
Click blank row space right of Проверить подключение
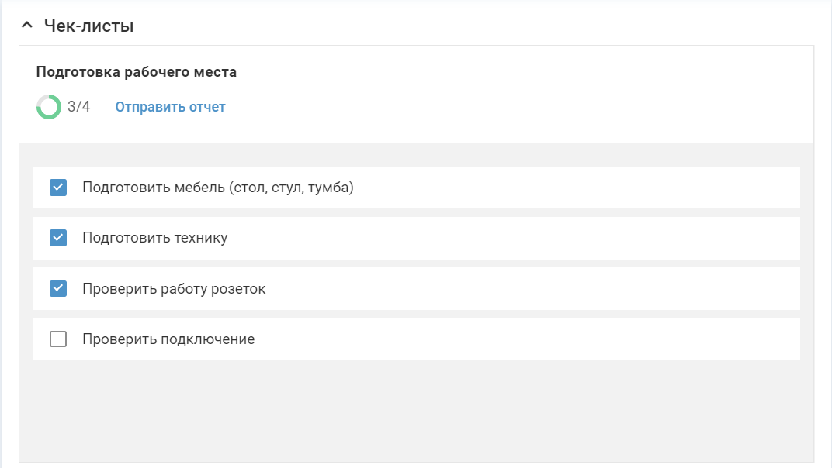click(528, 339)
